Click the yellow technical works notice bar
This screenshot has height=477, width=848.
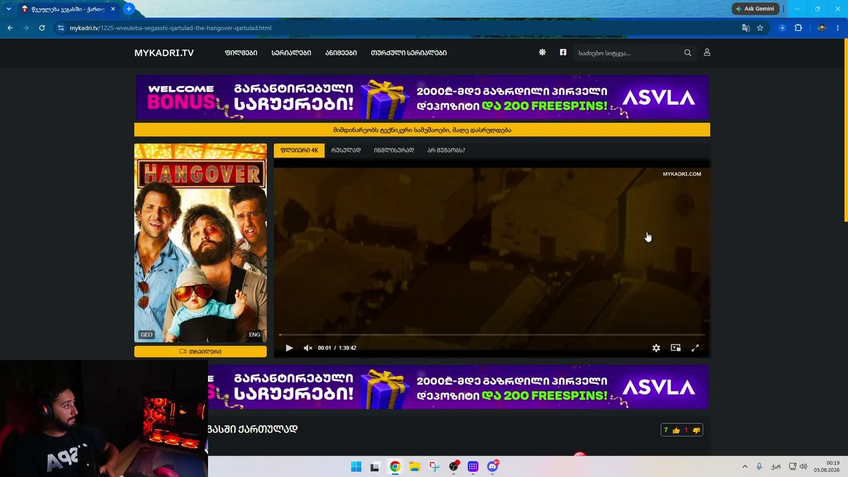point(422,130)
